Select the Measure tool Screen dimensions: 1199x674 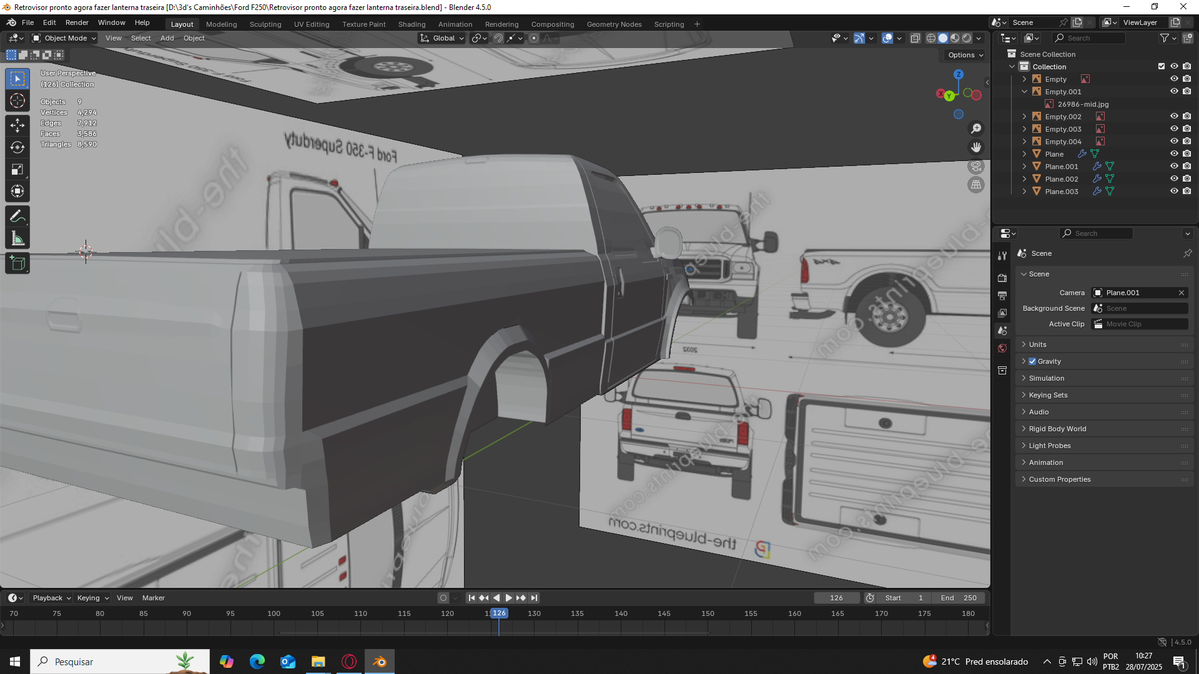(x=17, y=239)
